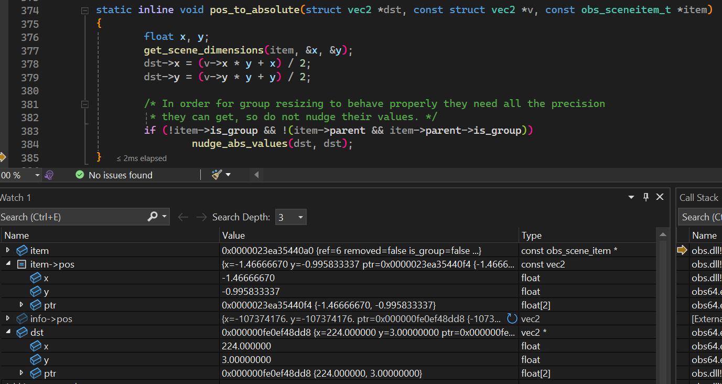Collapse the pos_to_absolute function outline

point(85,10)
